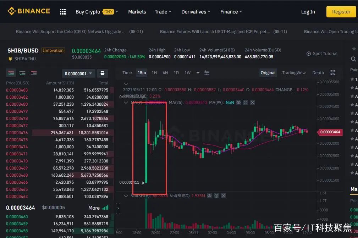The width and height of the screenshot is (358, 238).
Task: Remove the volume indicator
Action: pyautogui.click(x=224, y=196)
